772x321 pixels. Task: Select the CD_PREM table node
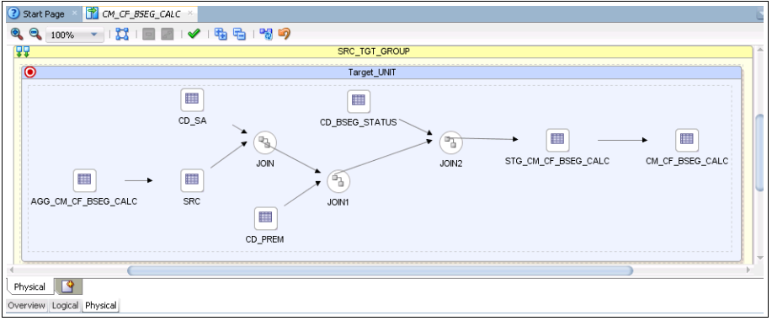[265, 218]
